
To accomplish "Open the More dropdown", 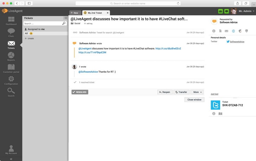I will [x=197, y=92].
